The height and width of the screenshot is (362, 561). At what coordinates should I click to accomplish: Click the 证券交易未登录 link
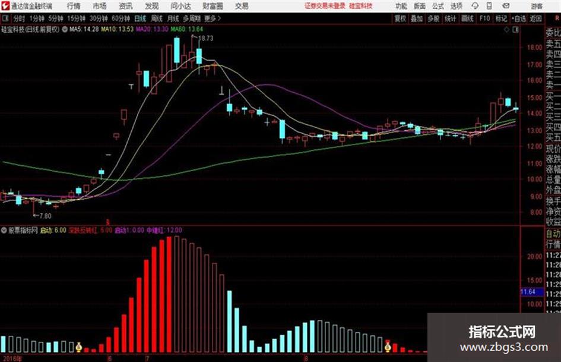(x=325, y=6)
